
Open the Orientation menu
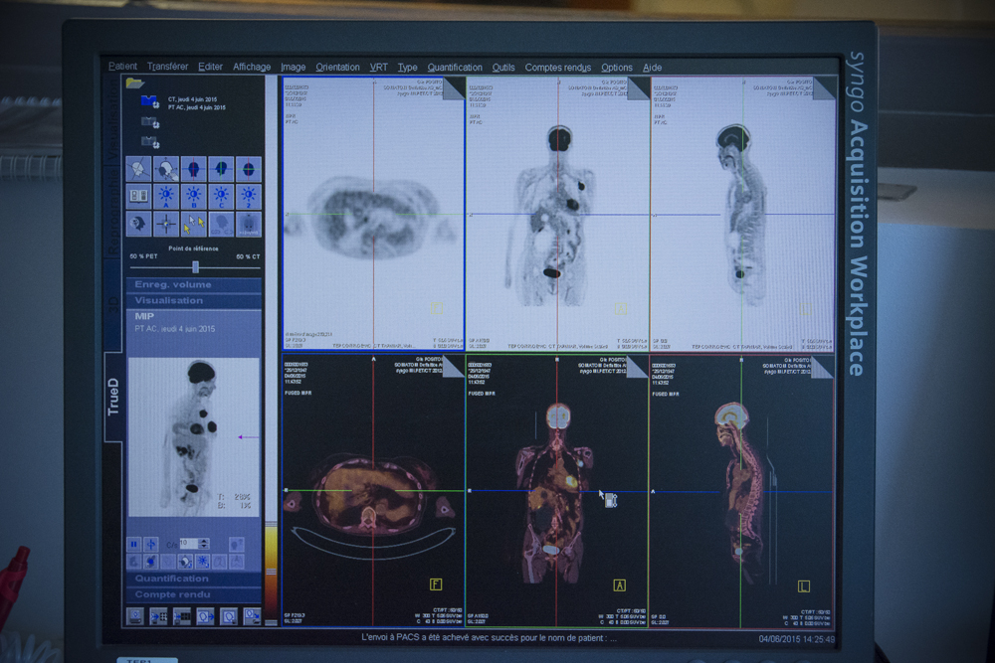[x=337, y=68]
